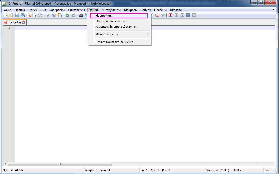Click the Print toolbar icon

40,15
